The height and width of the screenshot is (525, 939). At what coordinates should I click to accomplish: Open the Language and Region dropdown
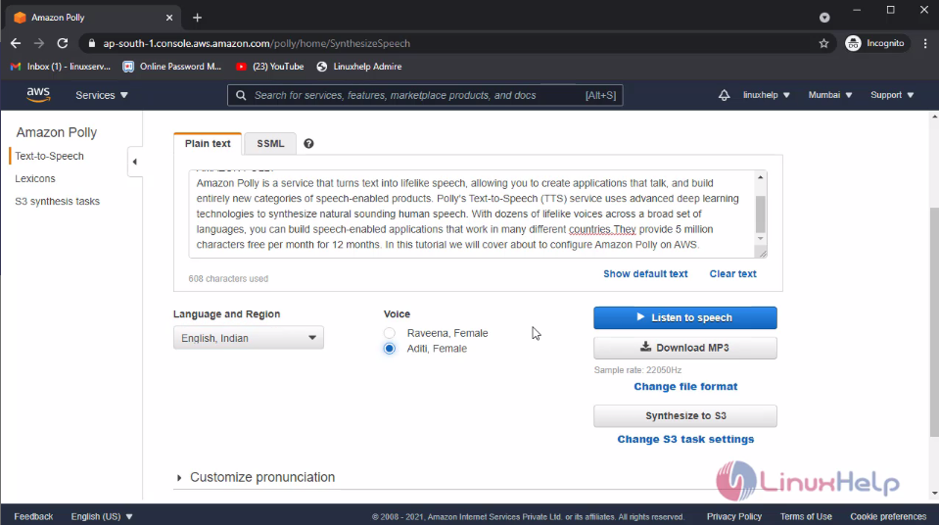[x=249, y=337]
